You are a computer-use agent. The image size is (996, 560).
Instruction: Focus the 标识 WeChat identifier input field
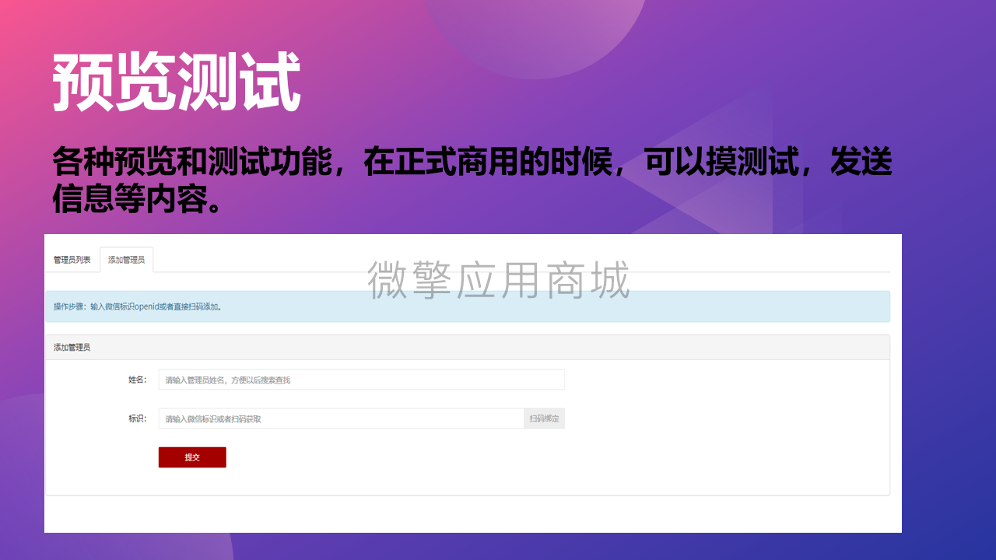click(342, 418)
